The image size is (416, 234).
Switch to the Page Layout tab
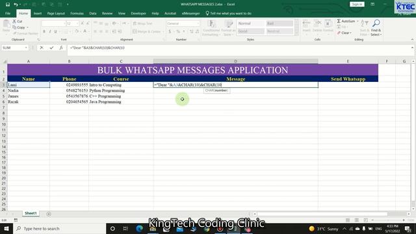pyautogui.click(x=56, y=13)
